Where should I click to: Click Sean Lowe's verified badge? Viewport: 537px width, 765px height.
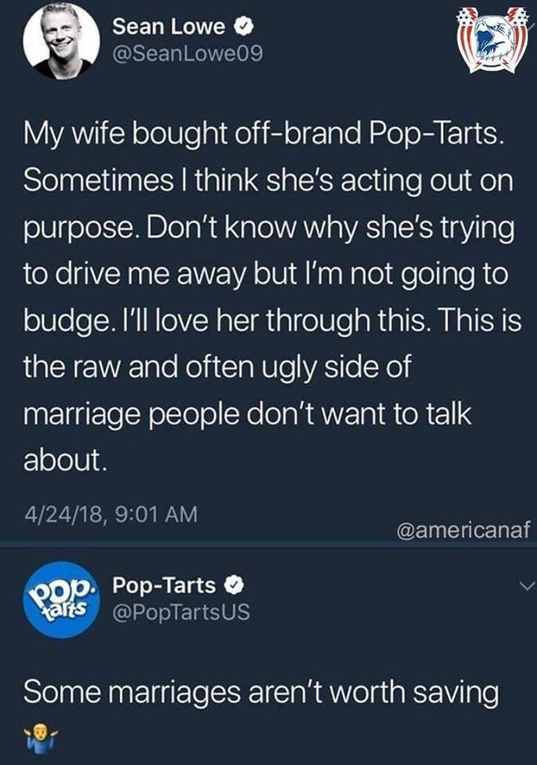click(244, 27)
